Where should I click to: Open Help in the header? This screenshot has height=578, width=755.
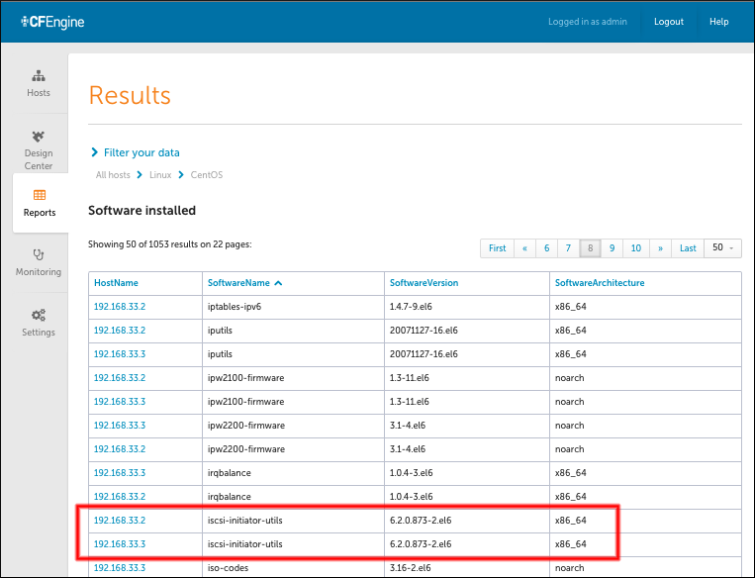719,22
